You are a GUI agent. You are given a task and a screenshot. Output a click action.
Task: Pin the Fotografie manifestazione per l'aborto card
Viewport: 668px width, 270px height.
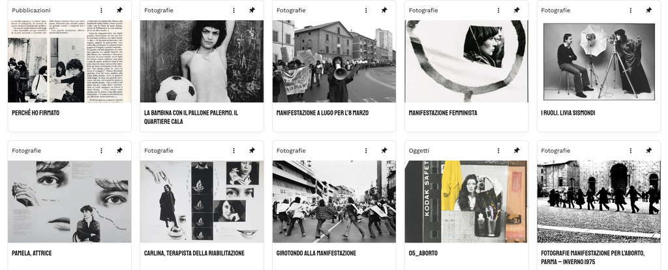click(x=649, y=151)
